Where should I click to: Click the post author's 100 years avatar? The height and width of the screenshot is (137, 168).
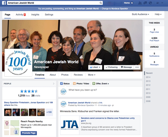[63, 104]
